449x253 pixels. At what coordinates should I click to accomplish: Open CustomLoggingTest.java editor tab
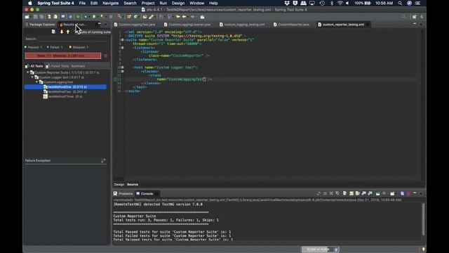pyautogui.click(x=135, y=25)
